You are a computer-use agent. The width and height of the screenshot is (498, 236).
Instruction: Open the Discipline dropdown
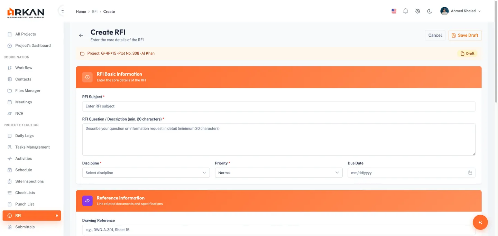coord(146,172)
